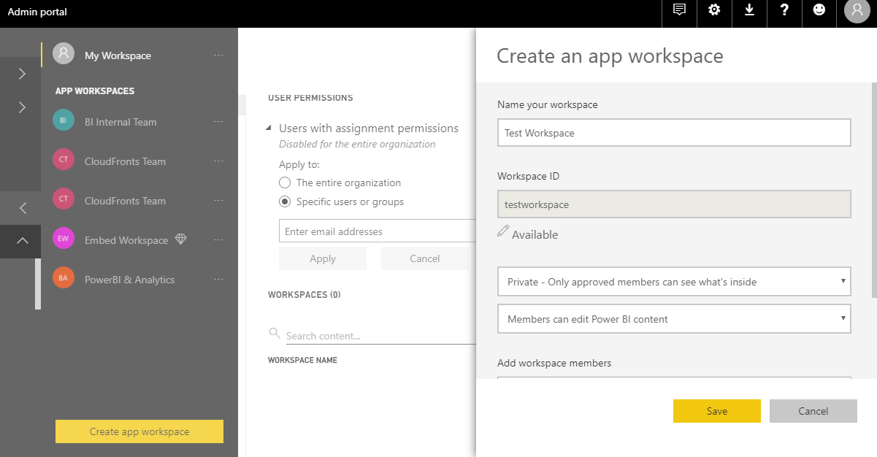The height and width of the screenshot is (457, 877).
Task: Click the pencil edit icon beside Available
Action: pos(503,231)
